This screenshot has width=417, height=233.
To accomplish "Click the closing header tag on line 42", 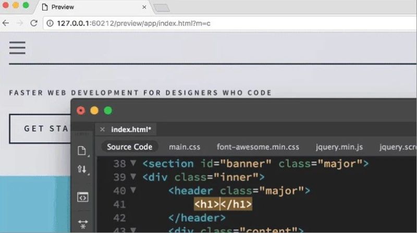I will point(197,218).
